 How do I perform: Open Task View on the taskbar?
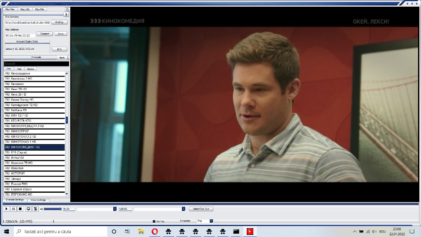pos(127,232)
